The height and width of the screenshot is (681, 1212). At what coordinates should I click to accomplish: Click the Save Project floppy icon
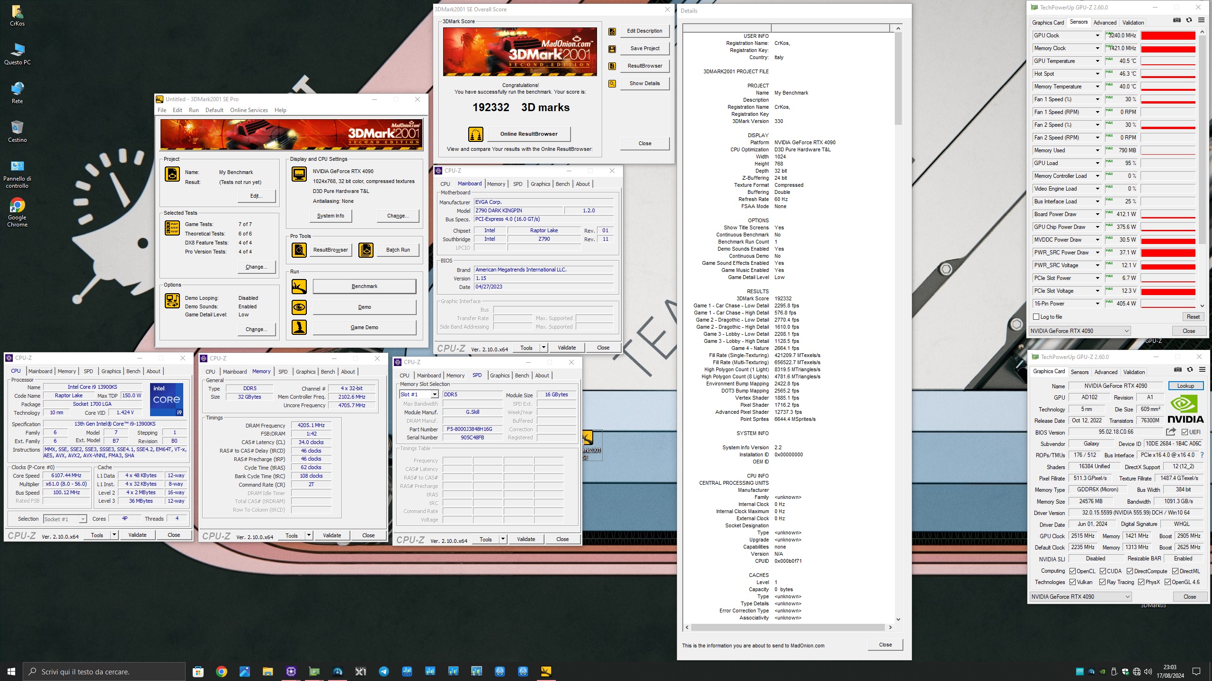tap(612, 49)
